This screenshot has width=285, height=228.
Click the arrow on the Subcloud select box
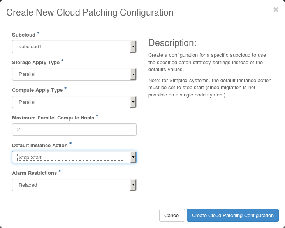[x=133, y=46]
